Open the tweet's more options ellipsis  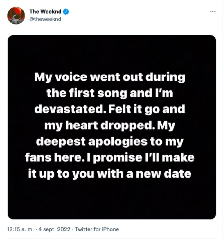click(213, 12)
